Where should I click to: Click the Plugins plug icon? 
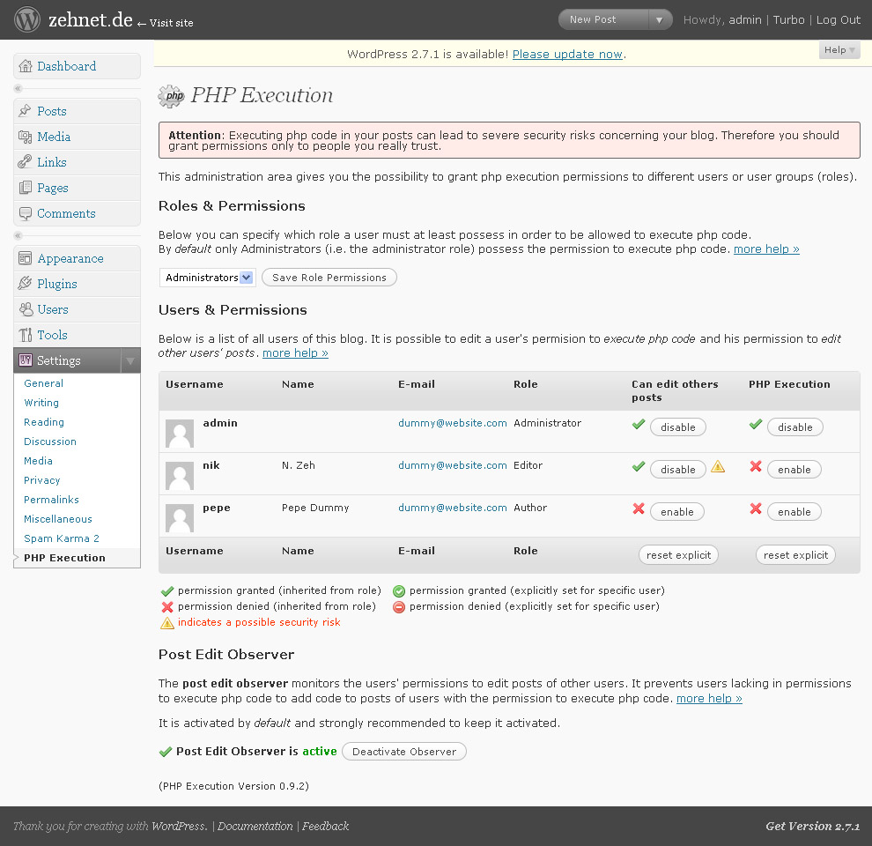click(x=25, y=283)
